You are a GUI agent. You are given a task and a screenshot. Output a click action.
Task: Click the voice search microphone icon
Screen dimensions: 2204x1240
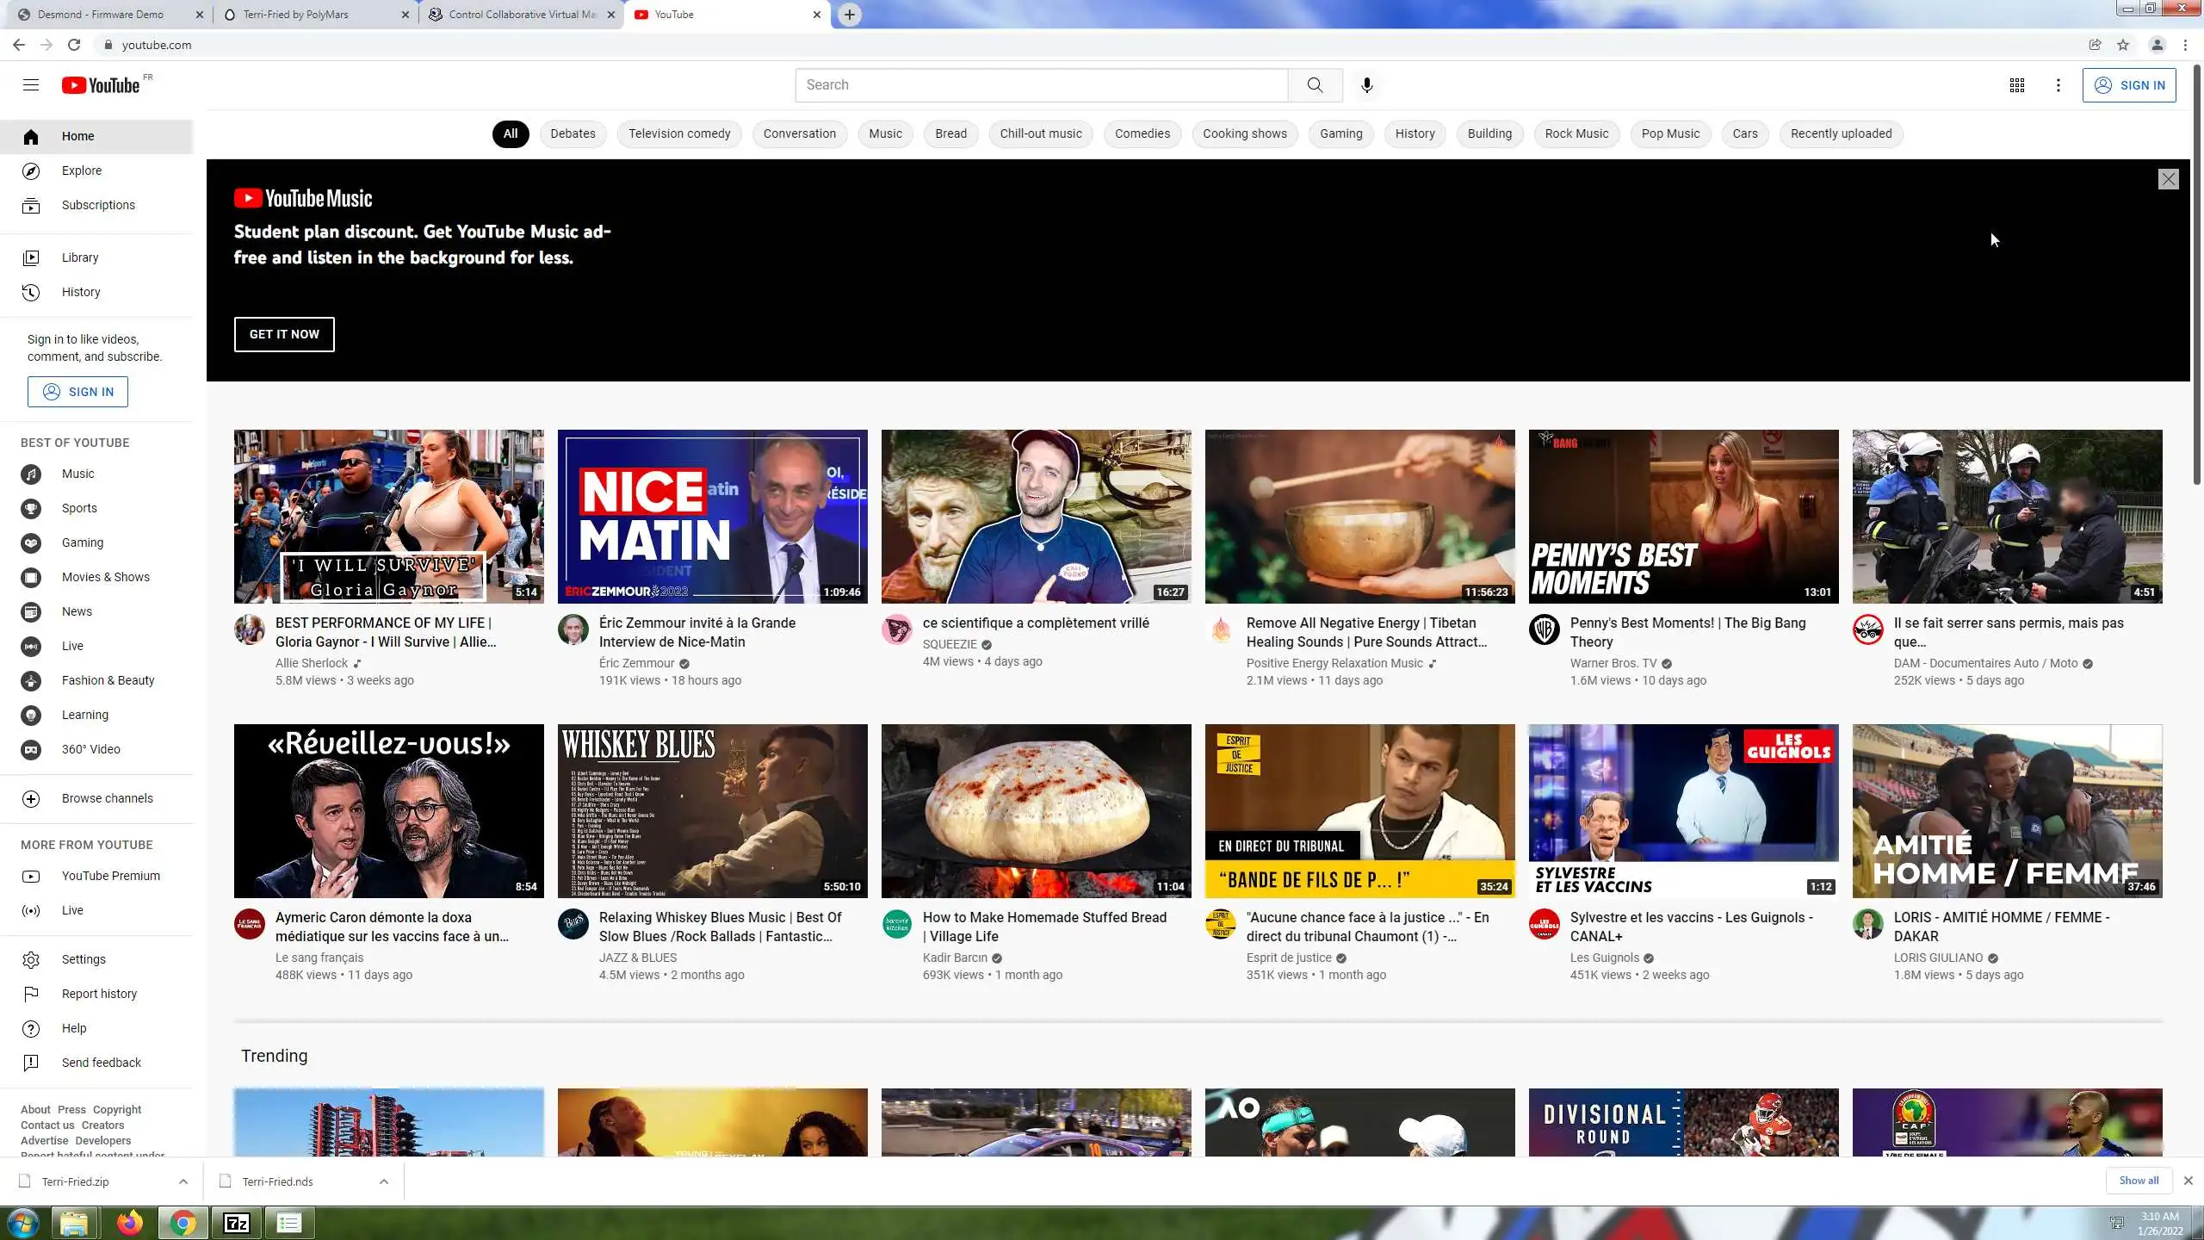pyautogui.click(x=1366, y=84)
